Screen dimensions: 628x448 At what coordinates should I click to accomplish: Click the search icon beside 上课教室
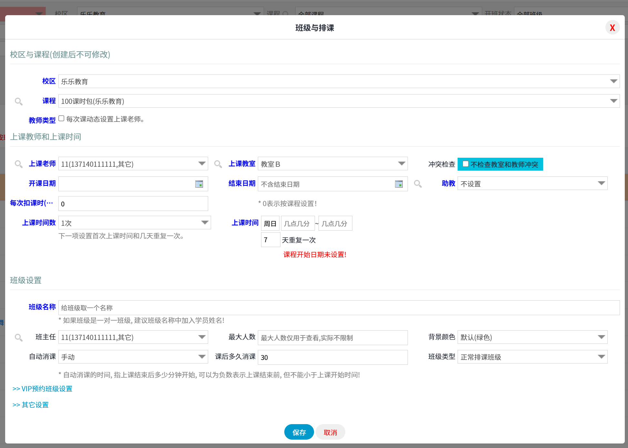(x=218, y=164)
